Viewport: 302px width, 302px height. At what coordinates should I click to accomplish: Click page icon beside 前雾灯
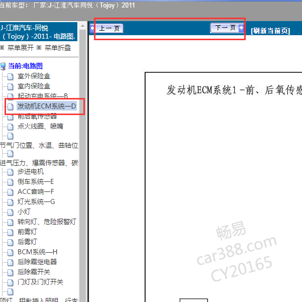(11, 232)
